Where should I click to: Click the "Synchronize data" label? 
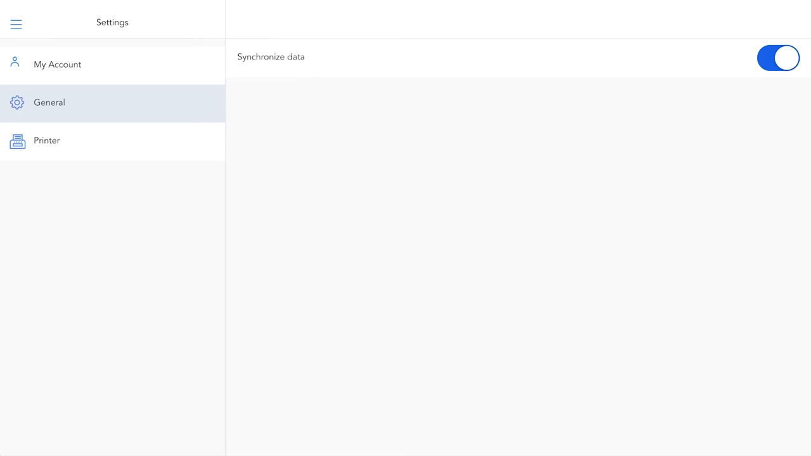[x=271, y=57]
